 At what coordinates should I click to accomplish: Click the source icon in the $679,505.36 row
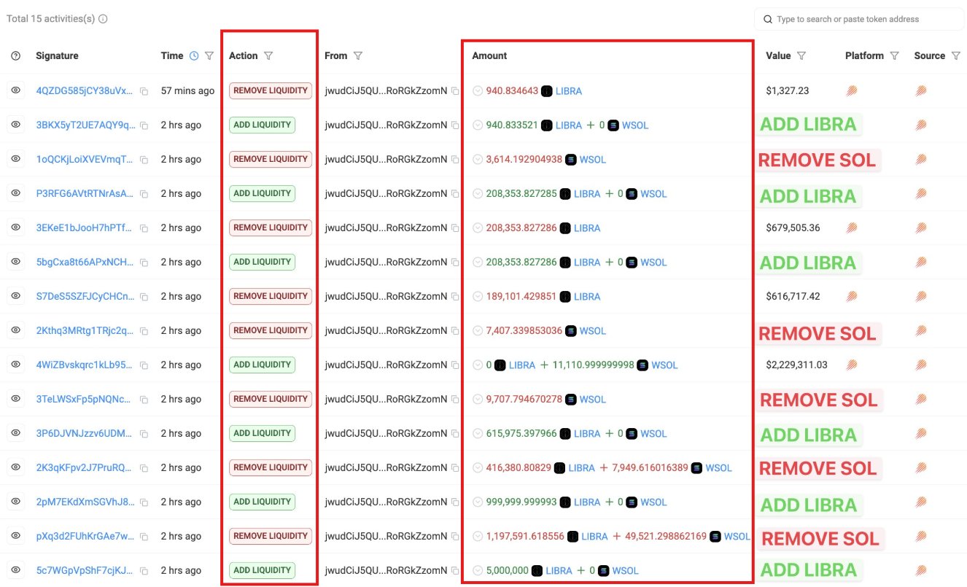tap(921, 228)
